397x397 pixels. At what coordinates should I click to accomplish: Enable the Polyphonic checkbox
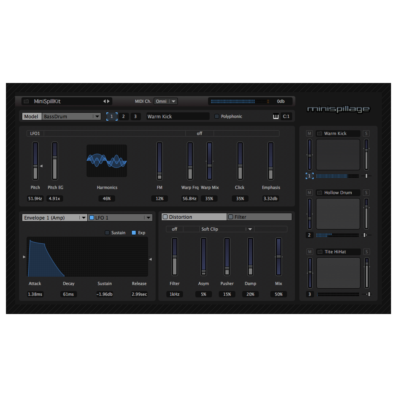pyautogui.click(x=216, y=116)
